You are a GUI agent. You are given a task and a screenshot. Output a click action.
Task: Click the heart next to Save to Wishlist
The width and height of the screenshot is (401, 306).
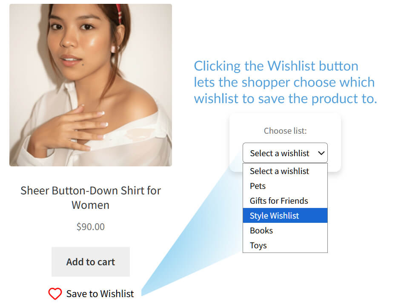pos(55,293)
